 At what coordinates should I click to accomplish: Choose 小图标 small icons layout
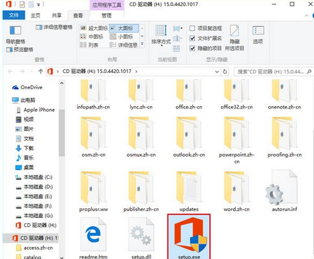[x=121, y=37]
